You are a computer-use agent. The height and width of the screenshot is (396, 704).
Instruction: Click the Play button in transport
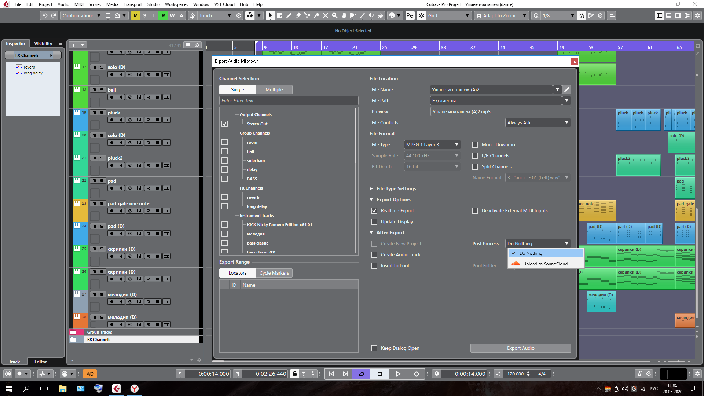click(398, 374)
